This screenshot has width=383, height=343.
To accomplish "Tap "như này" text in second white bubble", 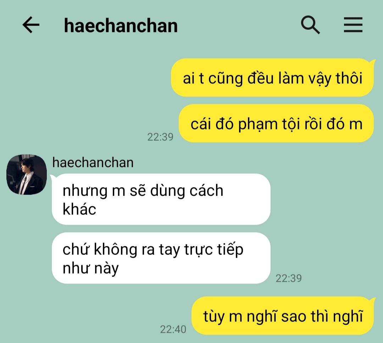I will pyautogui.click(x=91, y=268).
